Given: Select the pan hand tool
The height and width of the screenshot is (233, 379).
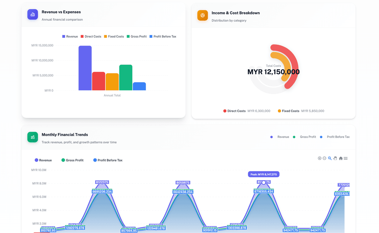Looking at the screenshot, I should point(335,158).
